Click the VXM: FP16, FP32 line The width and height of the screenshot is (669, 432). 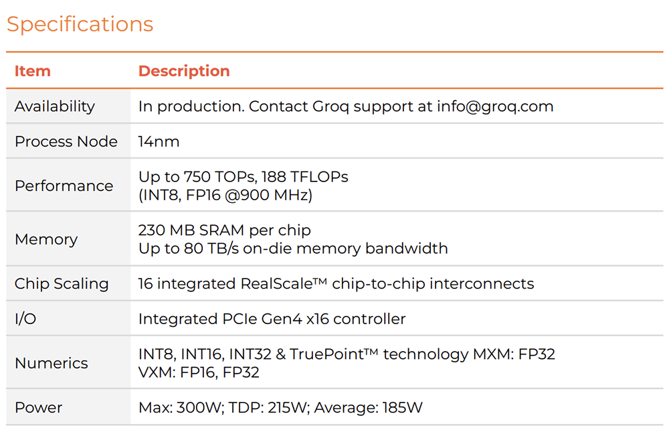click(199, 372)
